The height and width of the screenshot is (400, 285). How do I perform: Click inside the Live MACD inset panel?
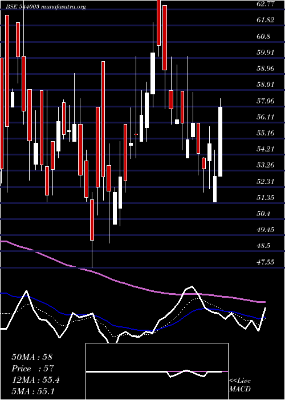pyautogui.click(x=157, y=371)
